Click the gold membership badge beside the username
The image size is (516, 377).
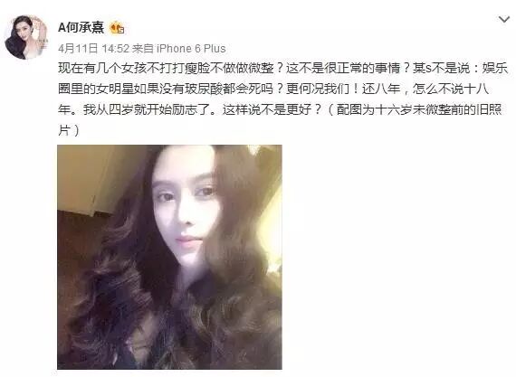click(117, 28)
